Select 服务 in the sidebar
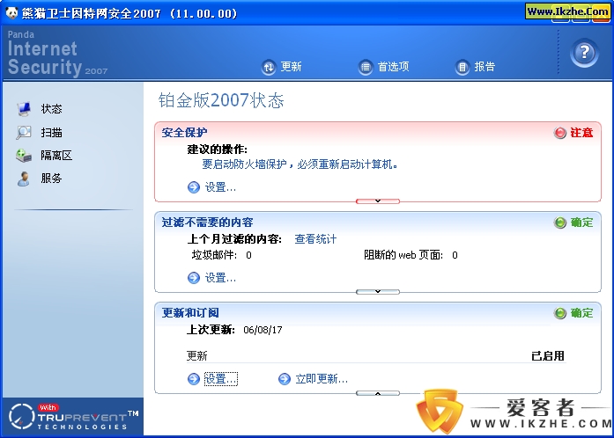The height and width of the screenshot is (438, 614). click(51, 179)
